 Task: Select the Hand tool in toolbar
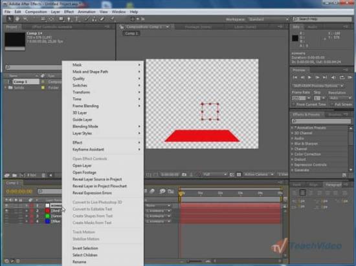point(17,19)
